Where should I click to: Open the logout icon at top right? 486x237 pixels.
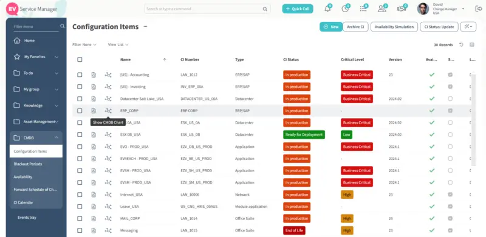click(x=479, y=8)
